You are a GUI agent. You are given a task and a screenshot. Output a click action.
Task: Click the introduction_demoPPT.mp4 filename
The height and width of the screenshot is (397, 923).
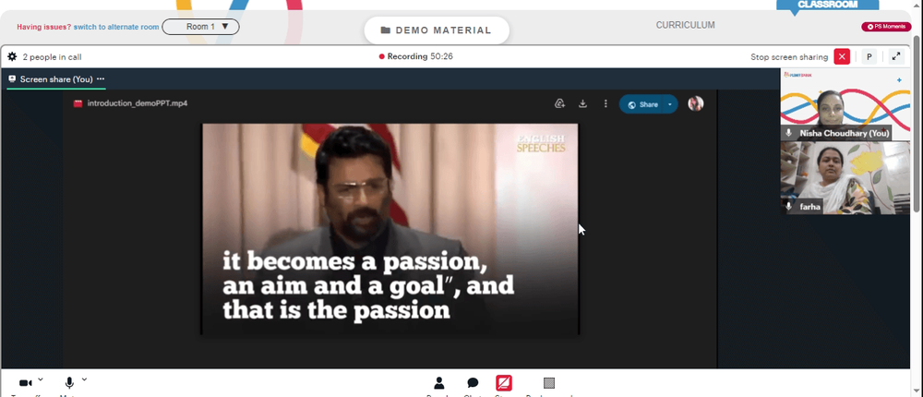coord(138,103)
